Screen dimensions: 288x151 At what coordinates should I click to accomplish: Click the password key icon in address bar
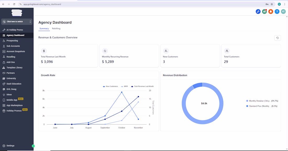(x=267, y=4)
